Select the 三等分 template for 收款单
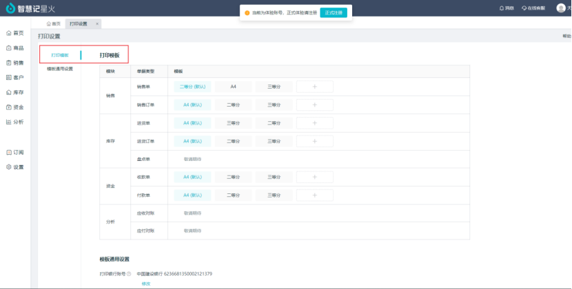 (x=274, y=177)
